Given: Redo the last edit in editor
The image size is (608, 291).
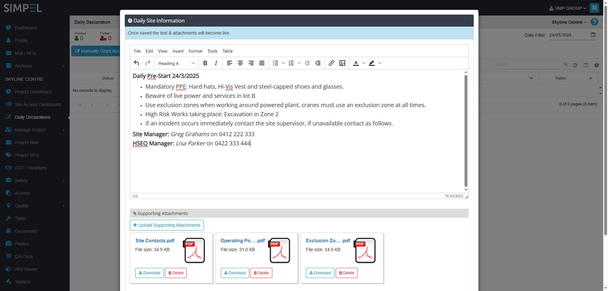Looking at the screenshot, I should [148, 63].
